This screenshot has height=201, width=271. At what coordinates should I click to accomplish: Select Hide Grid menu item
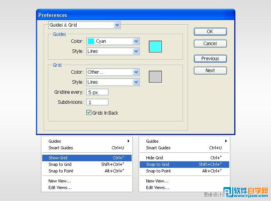tap(184, 158)
